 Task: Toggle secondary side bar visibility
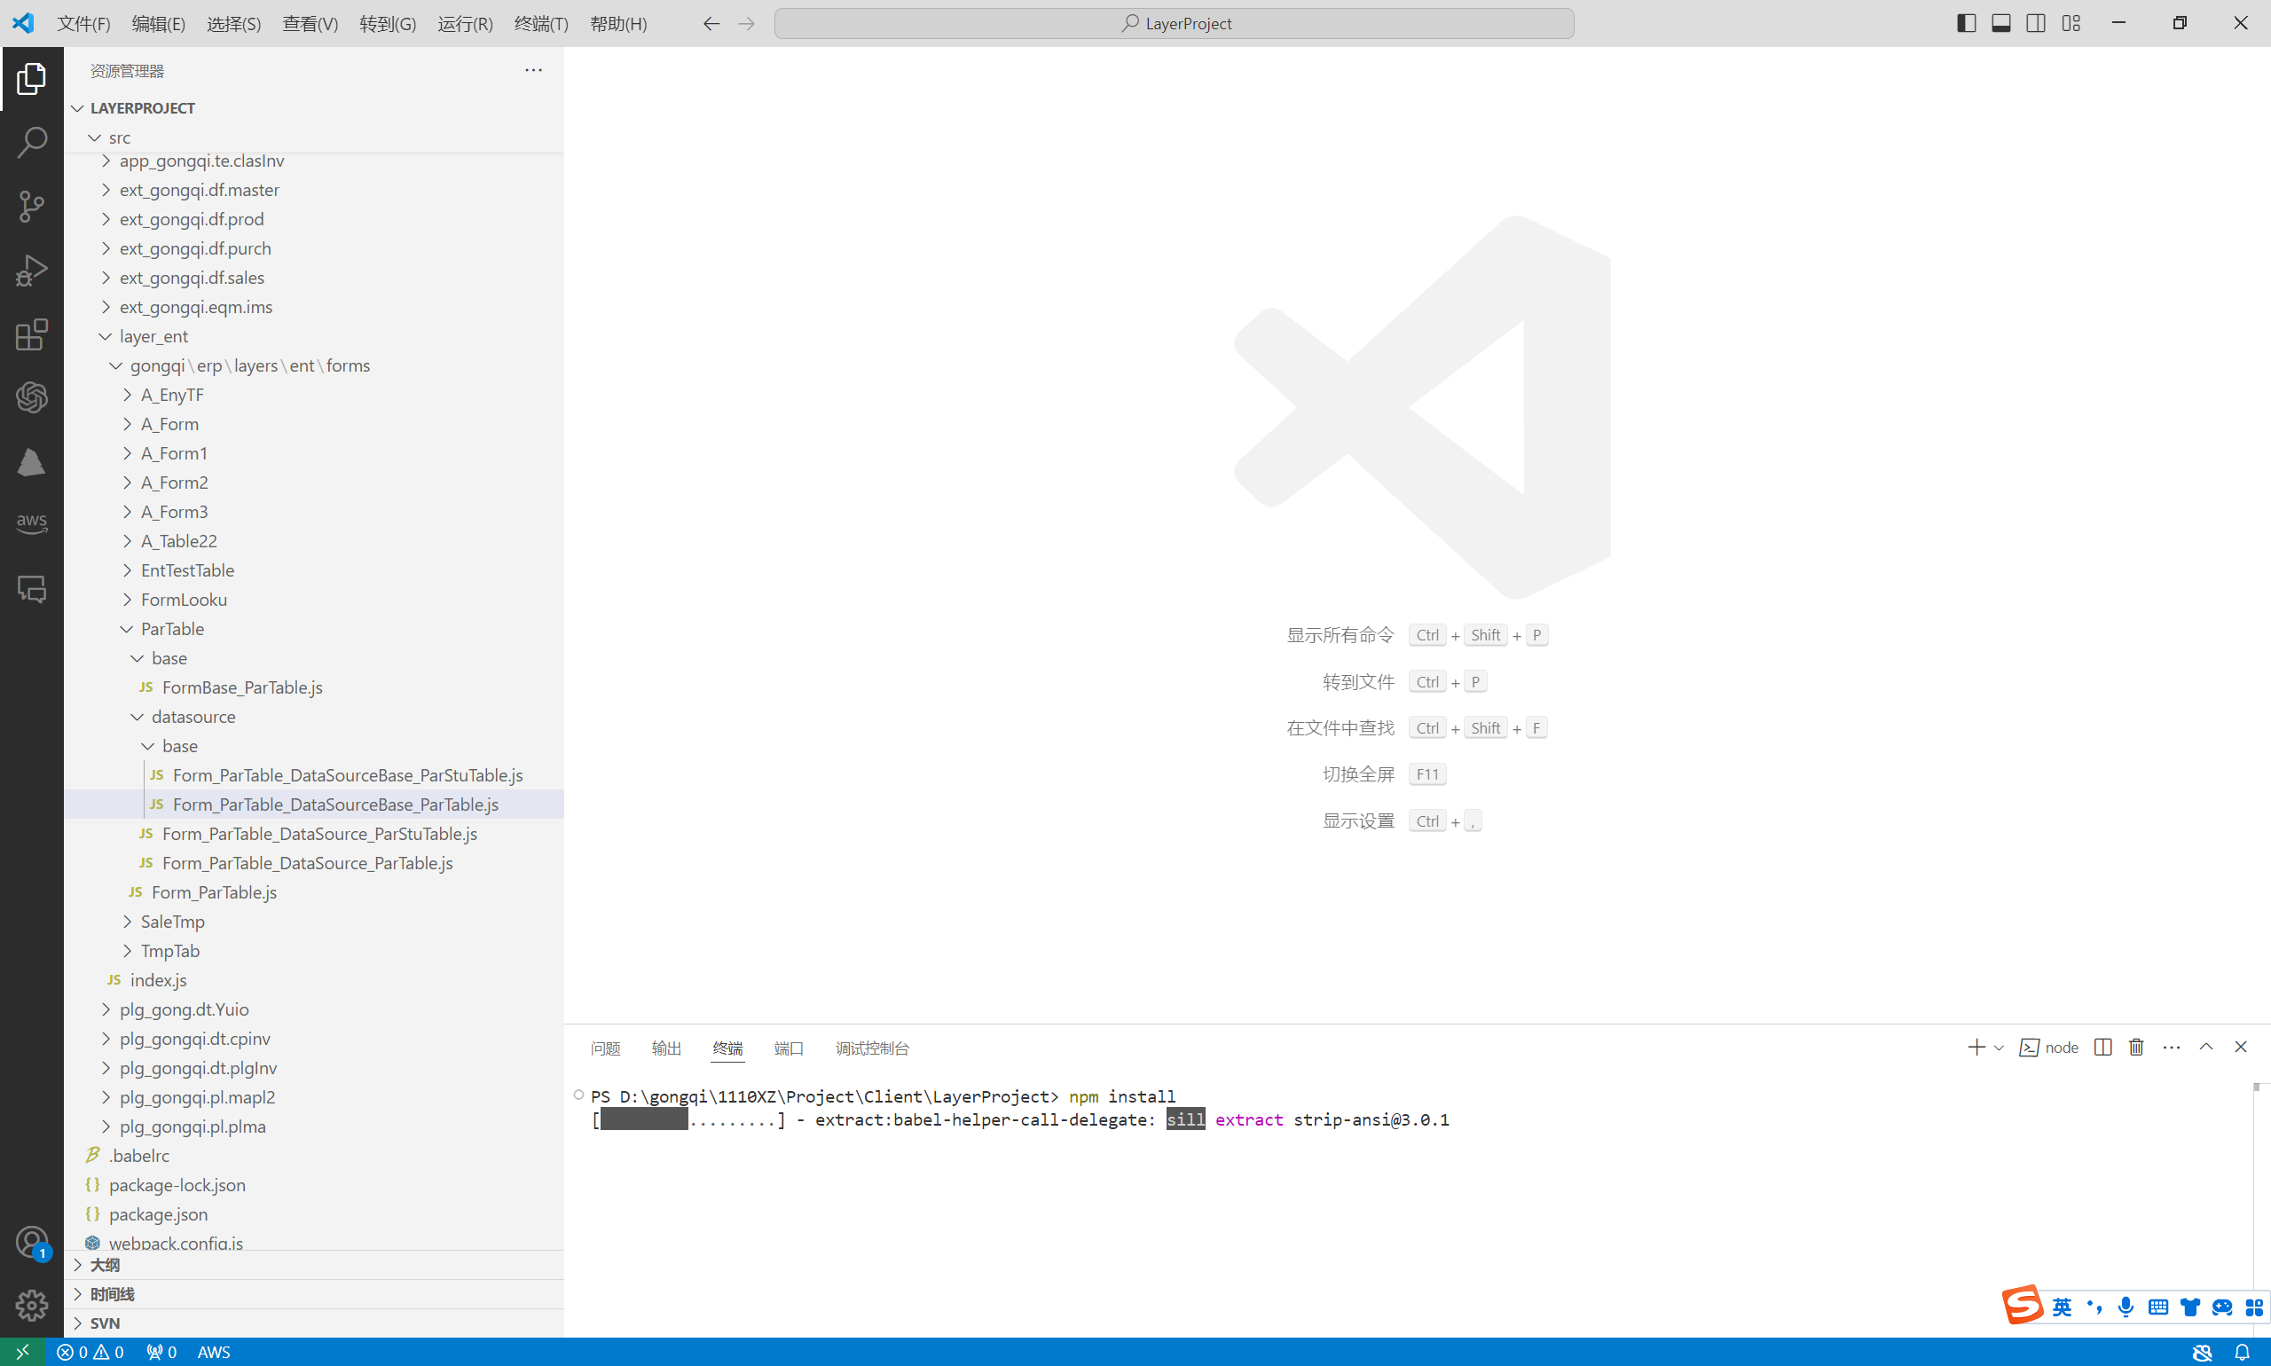[2035, 23]
